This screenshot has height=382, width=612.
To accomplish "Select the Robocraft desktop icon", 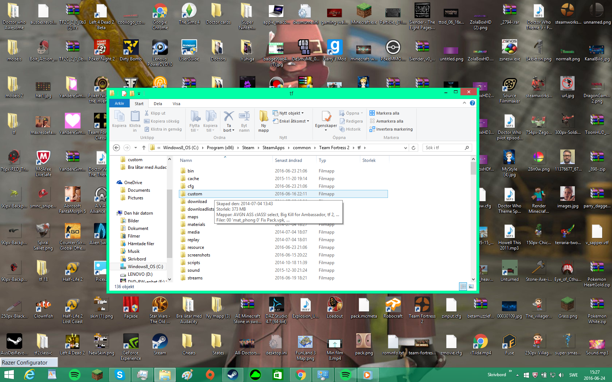I will click(393, 308).
